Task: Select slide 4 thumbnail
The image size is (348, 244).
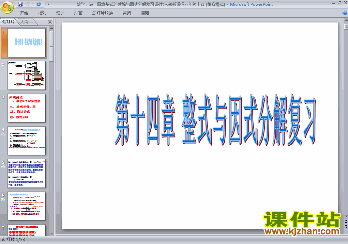Action: coord(27,141)
